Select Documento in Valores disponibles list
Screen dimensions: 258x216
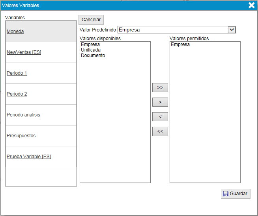[93, 55]
